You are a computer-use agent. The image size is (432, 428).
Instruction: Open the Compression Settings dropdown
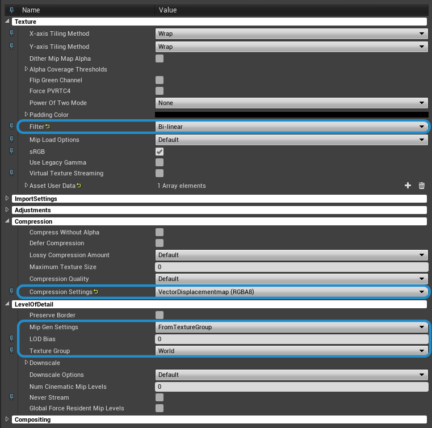click(291, 292)
